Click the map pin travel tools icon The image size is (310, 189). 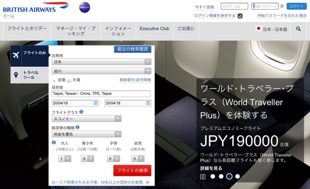coord(16,75)
